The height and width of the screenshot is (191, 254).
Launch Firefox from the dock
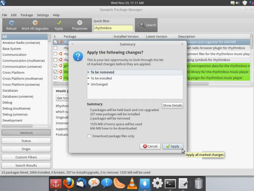[x=69, y=183]
